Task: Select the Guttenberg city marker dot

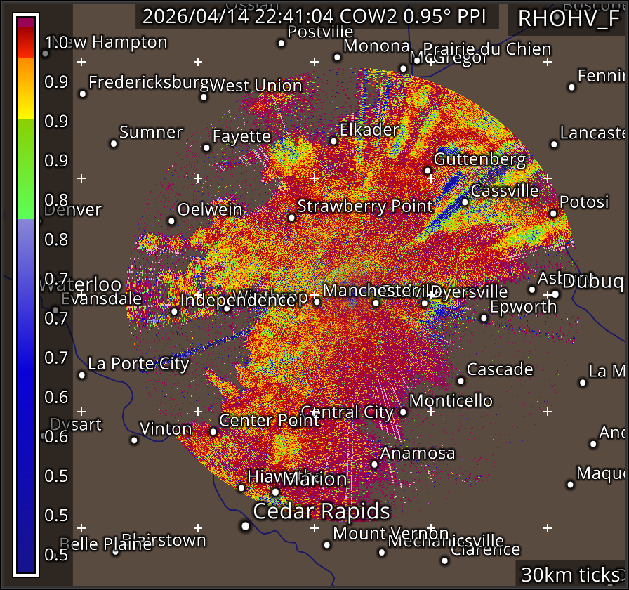Action: pos(428,170)
